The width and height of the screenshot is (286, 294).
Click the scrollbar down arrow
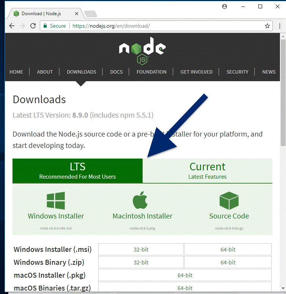pyautogui.click(x=283, y=288)
